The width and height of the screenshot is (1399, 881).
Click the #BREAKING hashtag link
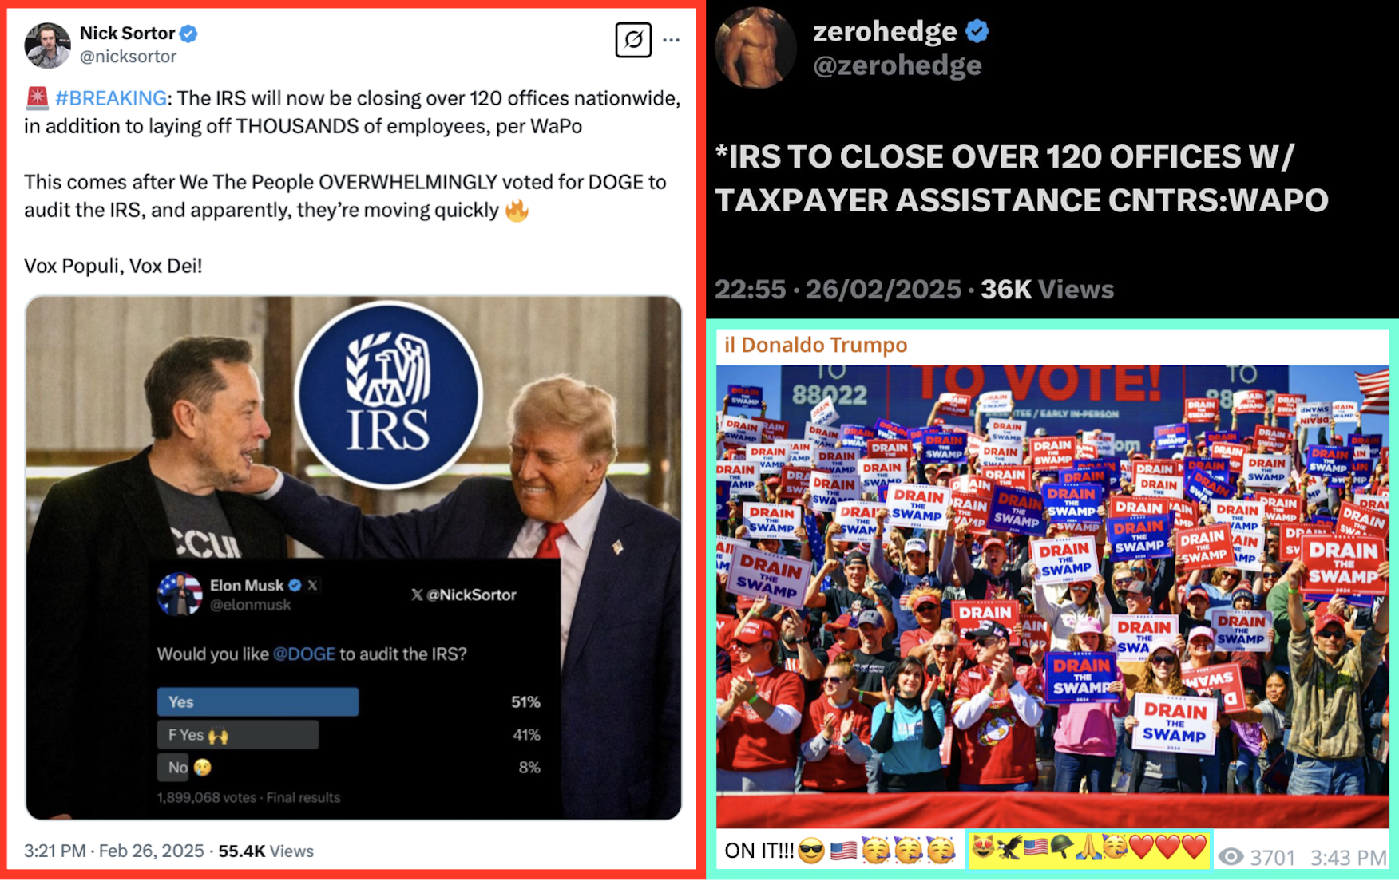coord(111,98)
